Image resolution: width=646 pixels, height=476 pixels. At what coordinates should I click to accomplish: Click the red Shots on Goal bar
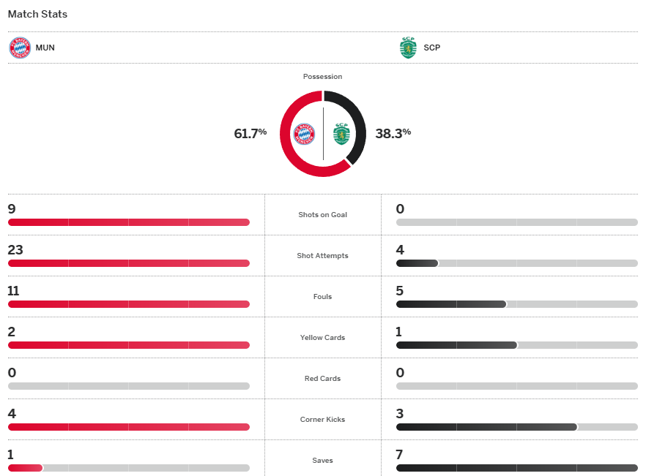(x=128, y=222)
